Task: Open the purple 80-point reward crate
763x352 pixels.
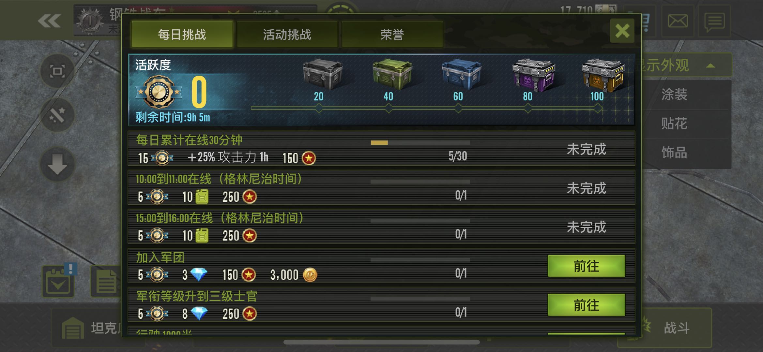Action: (x=533, y=75)
